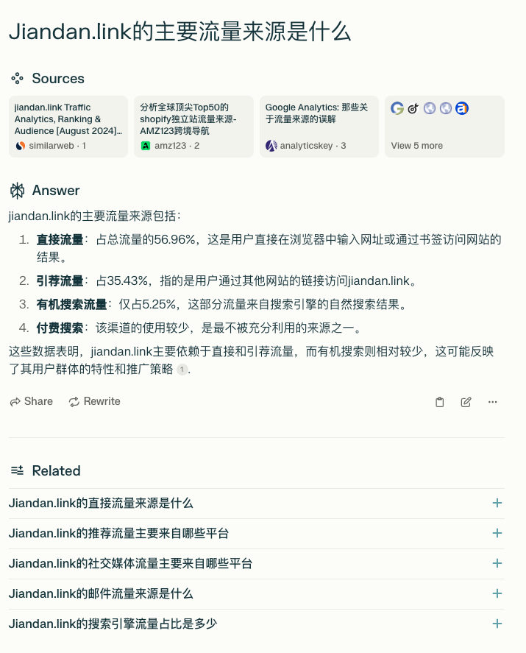This screenshot has height=653, width=526.
Task: Expand 'Jiandan.link的社交媒体流量主要来自哪些平台' with plus
Action: pyautogui.click(x=497, y=563)
